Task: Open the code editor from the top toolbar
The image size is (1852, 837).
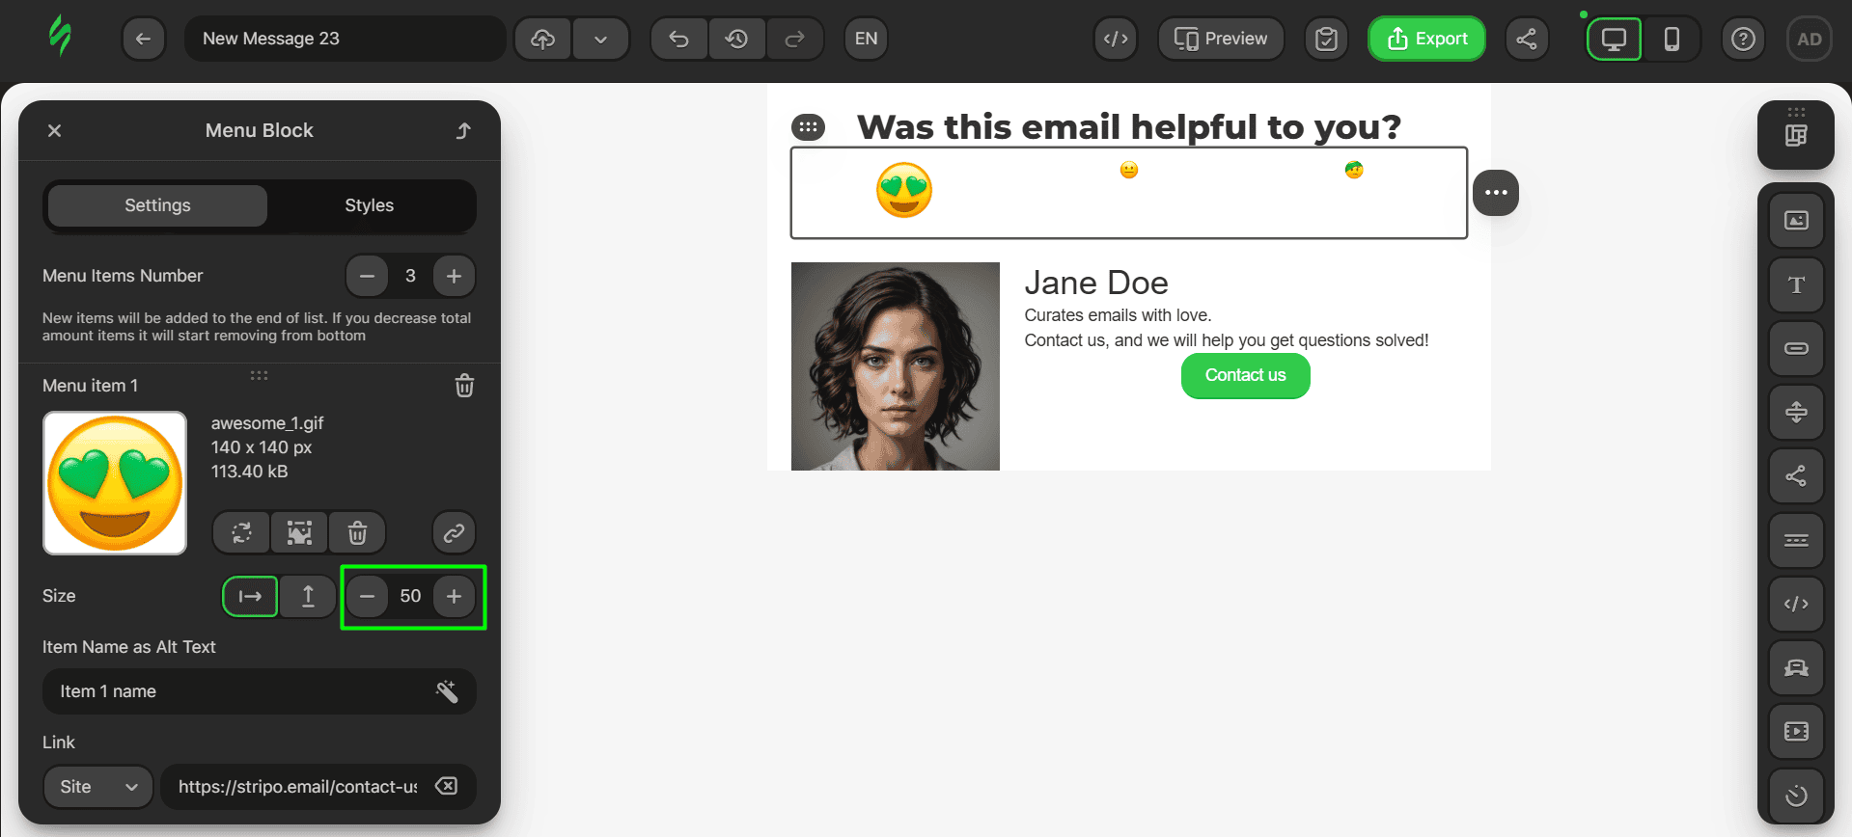Action: (1116, 40)
